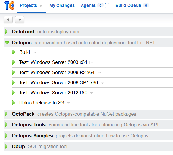The width and height of the screenshot is (173, 155).
Task: Expand the Octofront project
Action: [x=6, y=32]
